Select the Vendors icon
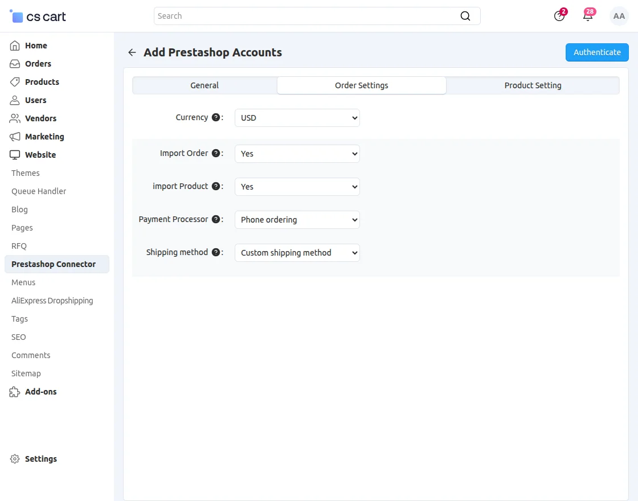Image resolution: width=638 pixels, height=501 pixels. 14,118
